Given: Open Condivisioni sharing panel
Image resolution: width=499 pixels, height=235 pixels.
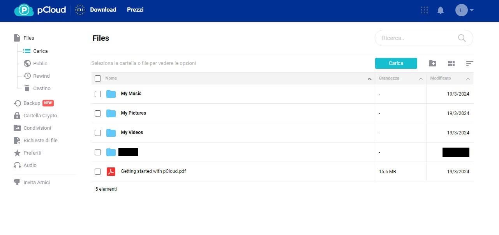Looking at the screenshot, I should pos(37,128).
